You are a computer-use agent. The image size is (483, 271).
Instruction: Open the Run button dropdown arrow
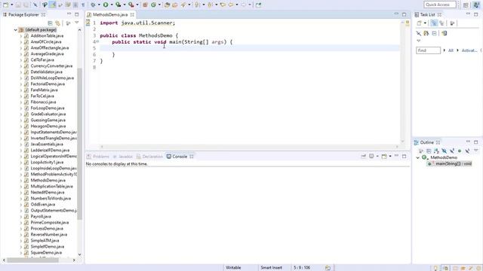click(x=112, y=5)
